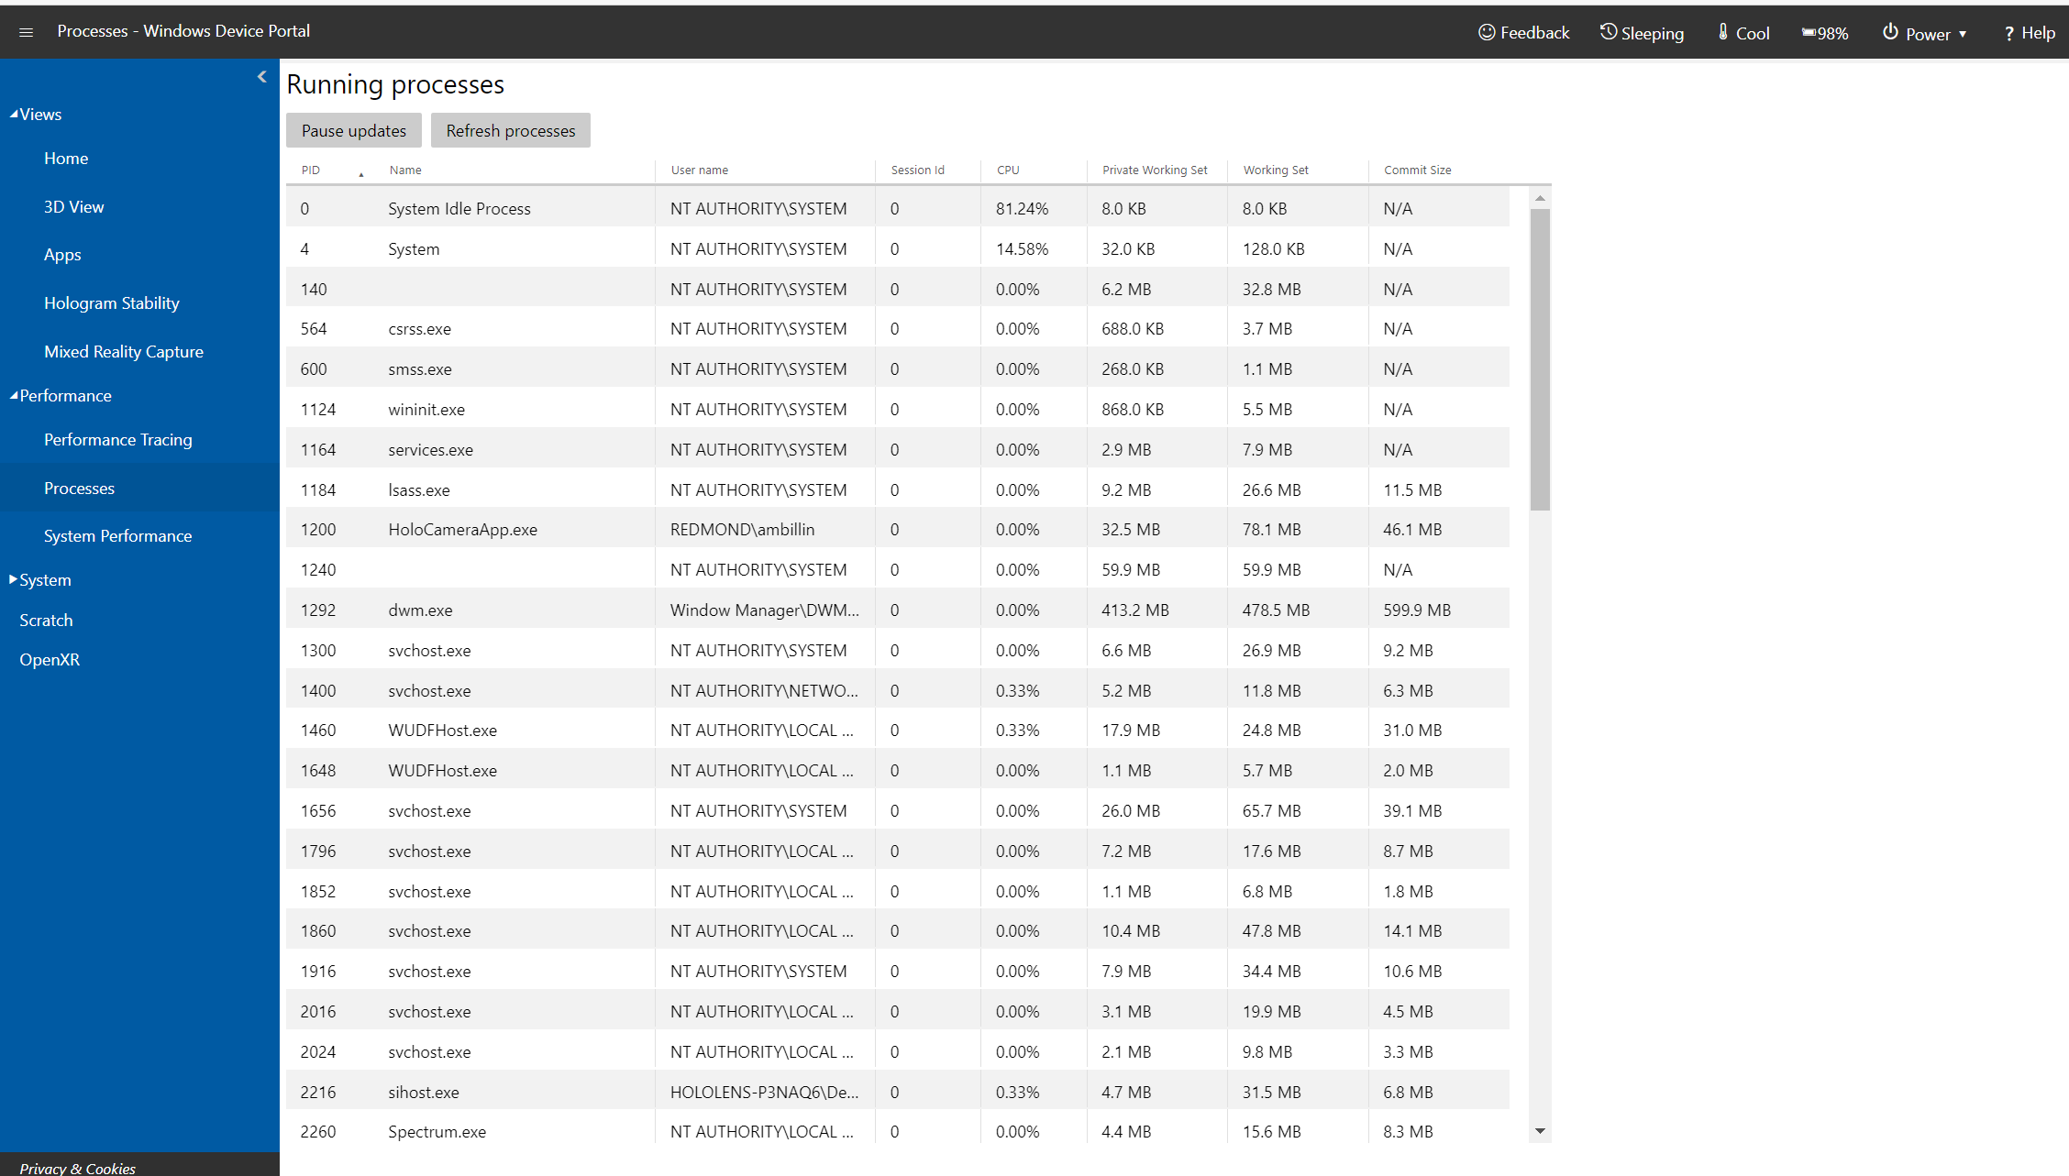The image size is (2069, 1176).
Task: Open the OpenXR section
Action: coord(47,659)
